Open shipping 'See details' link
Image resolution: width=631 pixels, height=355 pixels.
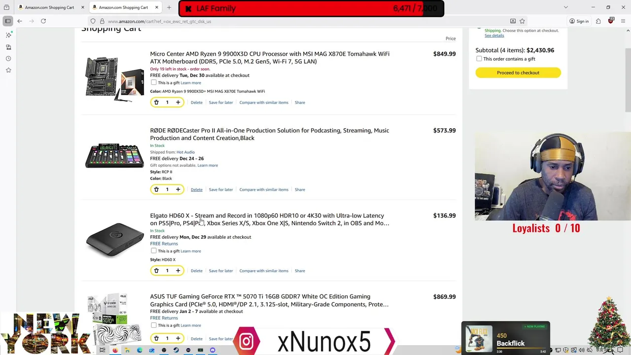tap(494, 35)
